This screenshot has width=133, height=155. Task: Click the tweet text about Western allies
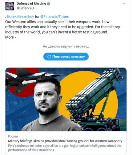click(x=63, y=27)
